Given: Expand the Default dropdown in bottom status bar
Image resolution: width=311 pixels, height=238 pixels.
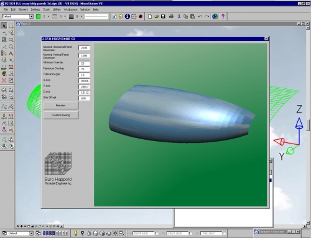Looking at the screenshot, I should [x=31, y=234].
